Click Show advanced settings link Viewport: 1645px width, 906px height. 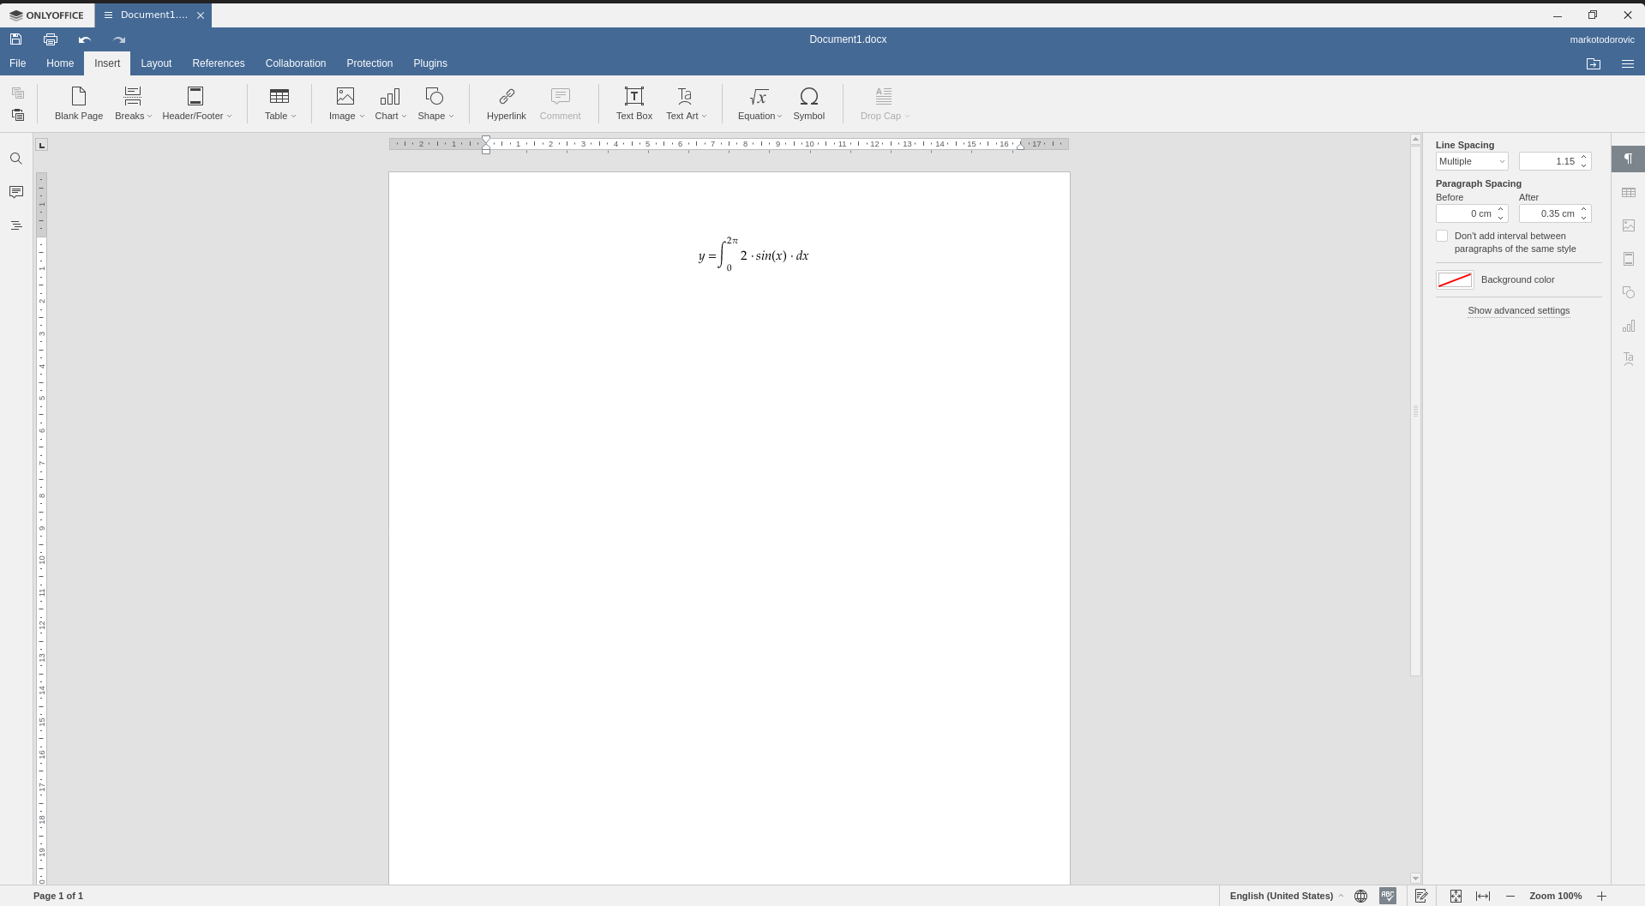click(1518, 310)
